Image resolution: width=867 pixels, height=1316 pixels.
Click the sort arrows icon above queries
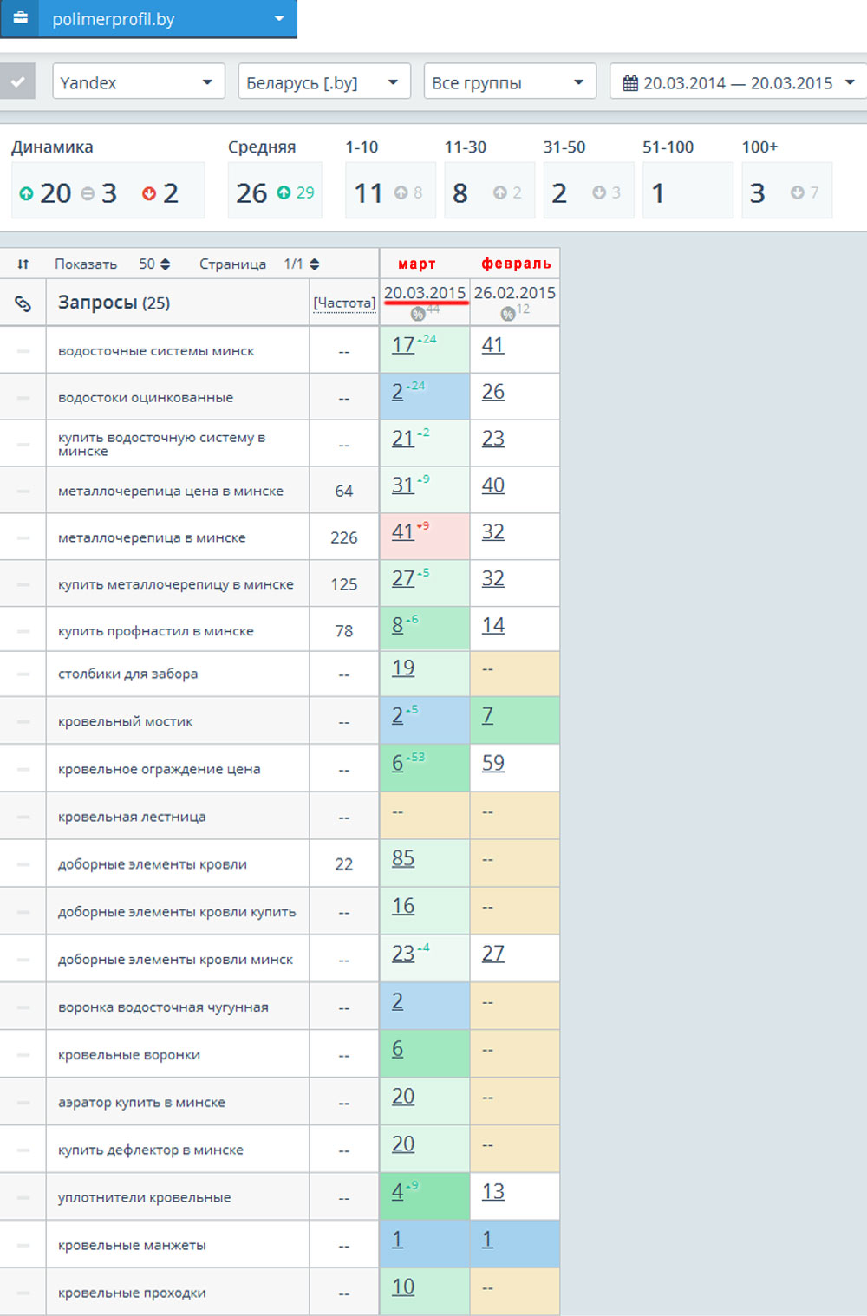click(x=23, y=264)
